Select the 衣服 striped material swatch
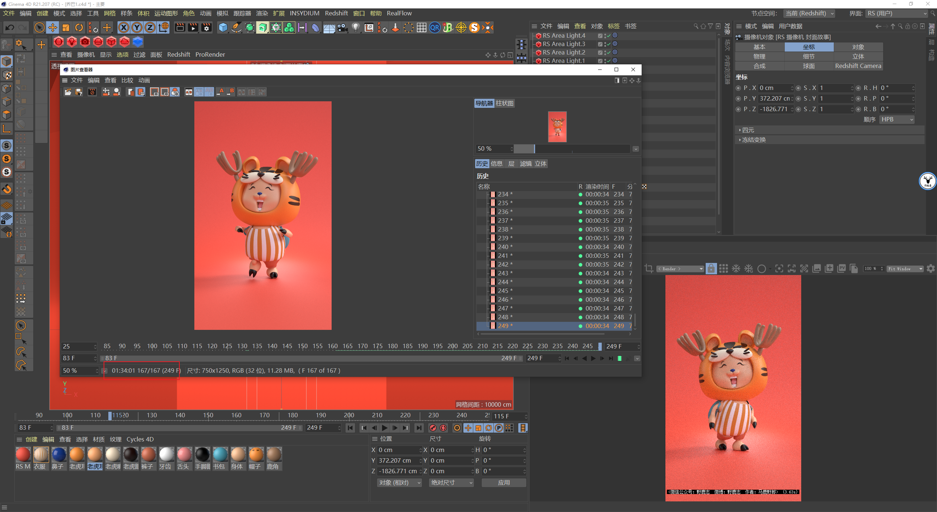Screen dimensions: 937x512 coord(41,458)
